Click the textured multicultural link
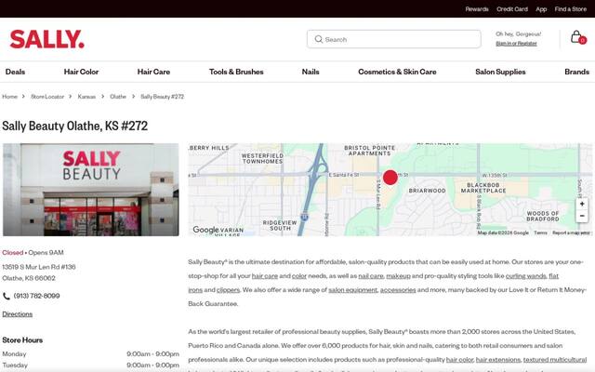Viewport: 595px width, 372px height. point(555,360)
